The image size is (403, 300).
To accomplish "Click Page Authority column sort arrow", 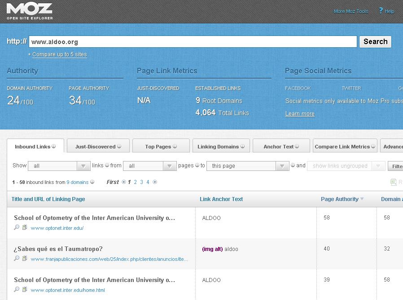I will pos(362,199).
